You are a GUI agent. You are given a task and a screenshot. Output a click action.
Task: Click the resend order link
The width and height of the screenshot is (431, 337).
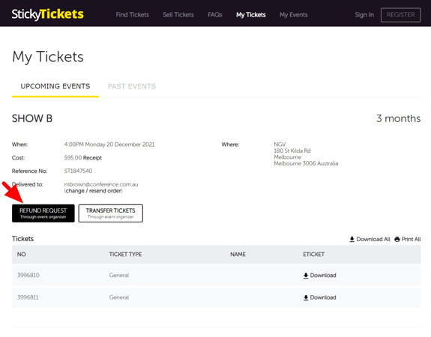105,191
